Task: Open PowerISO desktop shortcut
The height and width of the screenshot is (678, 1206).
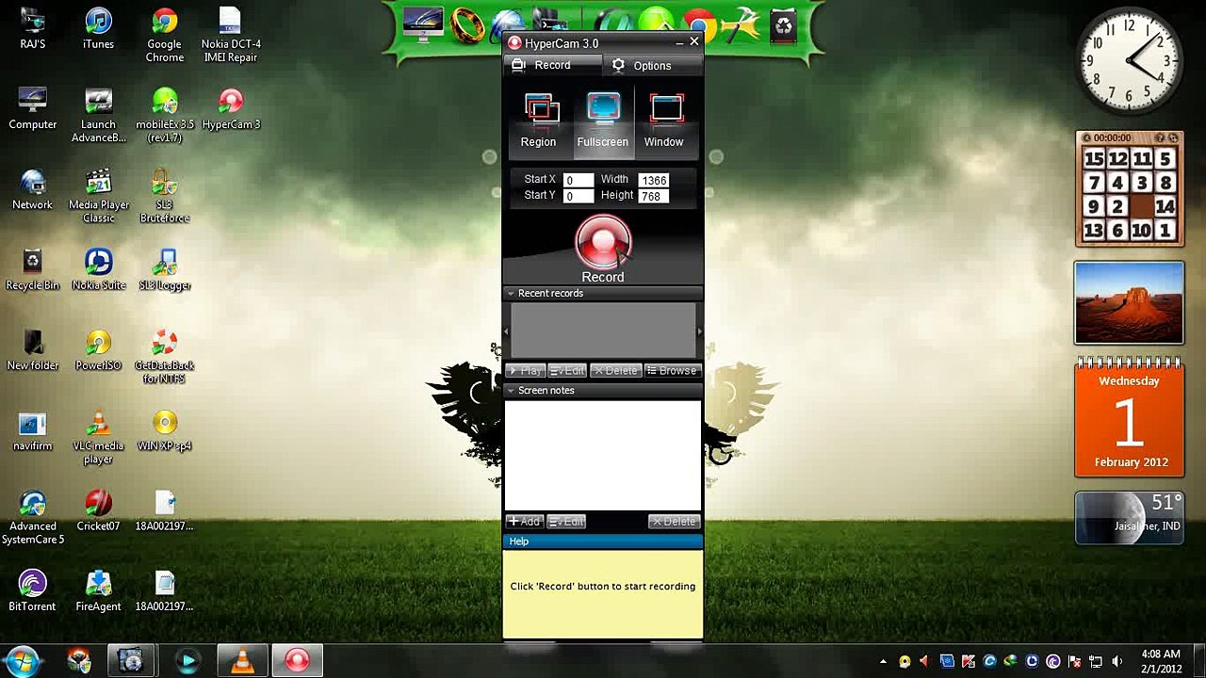Action: [x=98, y=349]
